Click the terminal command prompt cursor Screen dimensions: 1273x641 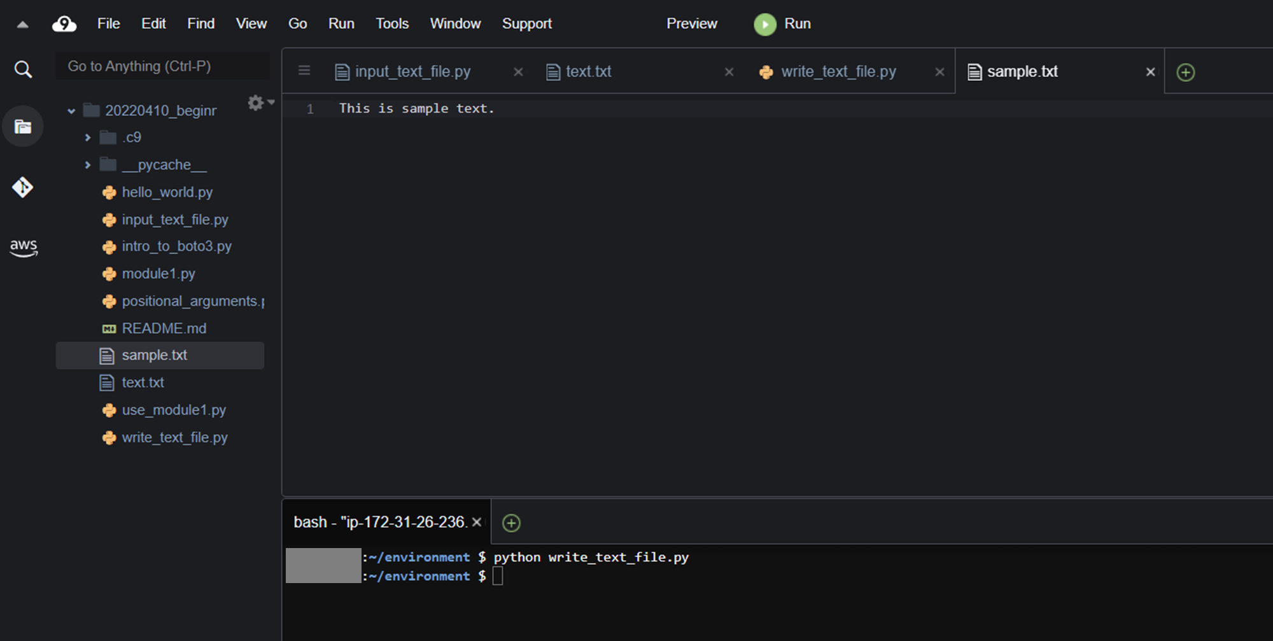click(498, 576)
